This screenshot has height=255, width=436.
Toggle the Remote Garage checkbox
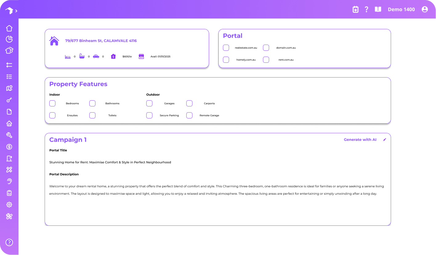(189, 115)
